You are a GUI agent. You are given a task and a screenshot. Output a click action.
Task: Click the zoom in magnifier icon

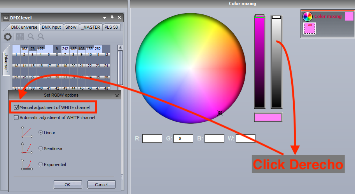[41, 36]
